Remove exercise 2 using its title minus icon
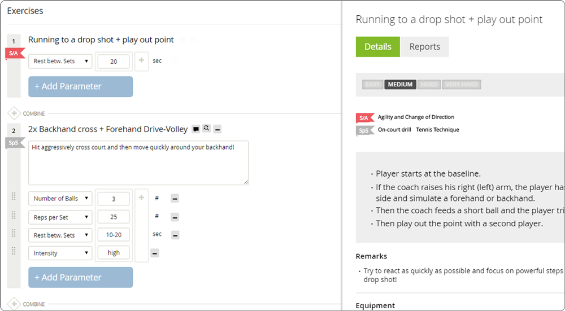 click(x=218, y=129)
